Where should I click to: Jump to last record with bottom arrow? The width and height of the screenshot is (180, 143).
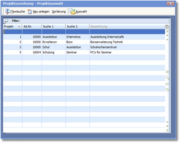click(x=167, y=130)
